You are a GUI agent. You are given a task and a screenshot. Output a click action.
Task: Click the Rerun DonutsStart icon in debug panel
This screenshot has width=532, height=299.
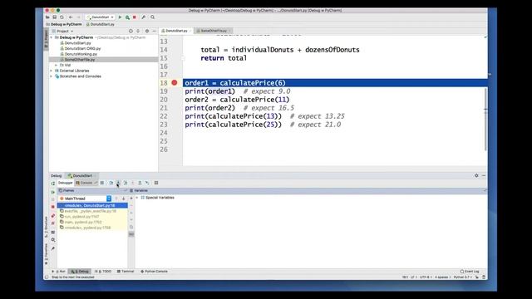(x=53, y=184)
